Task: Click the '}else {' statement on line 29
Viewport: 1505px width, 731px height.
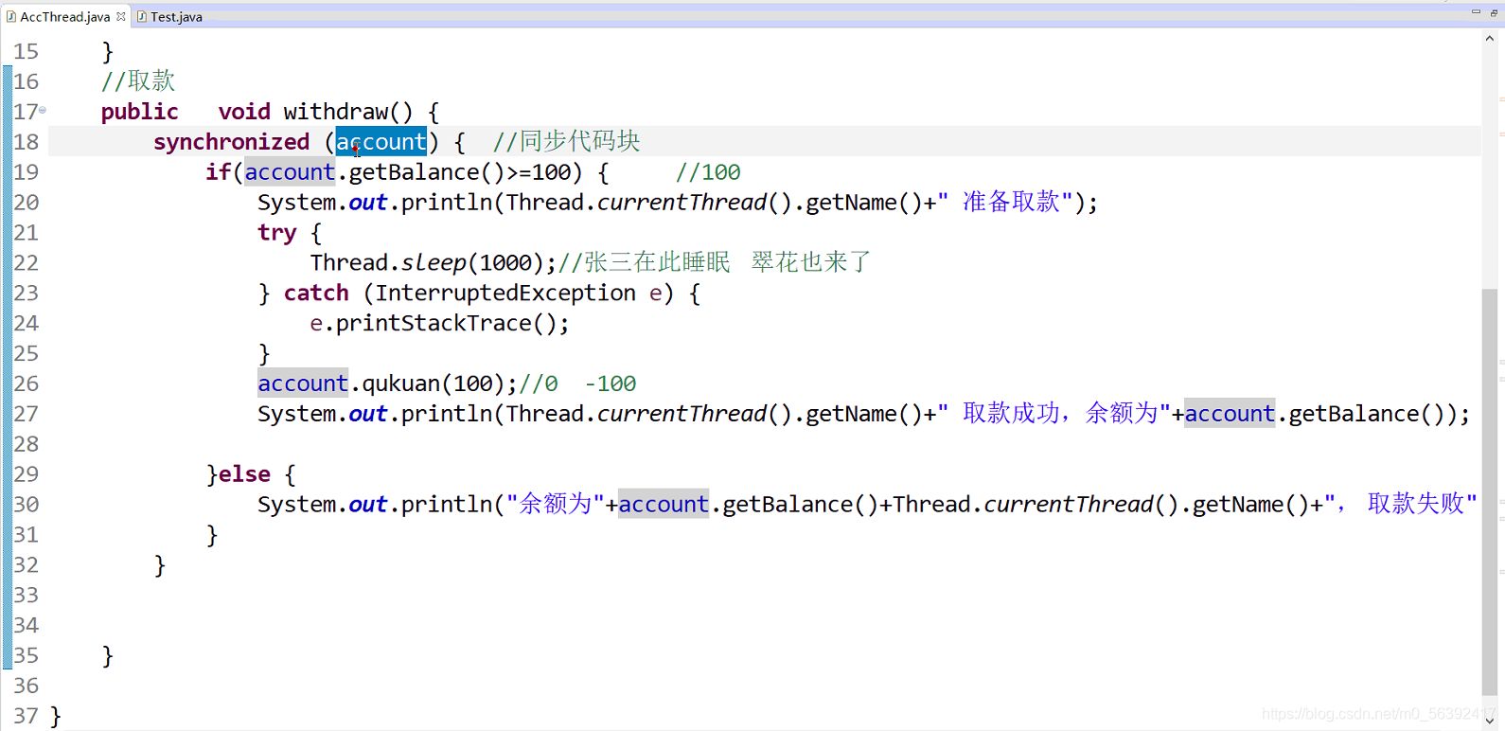Action: (x=251, y=474)
